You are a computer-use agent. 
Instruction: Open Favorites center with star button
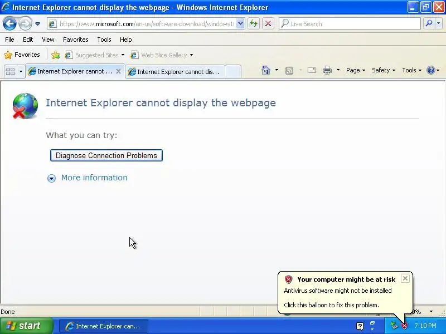pyautogui.click(x=22, y=55)
